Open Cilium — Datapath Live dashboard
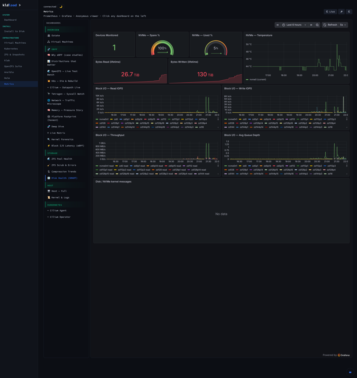357x378 pixels. 64,87
